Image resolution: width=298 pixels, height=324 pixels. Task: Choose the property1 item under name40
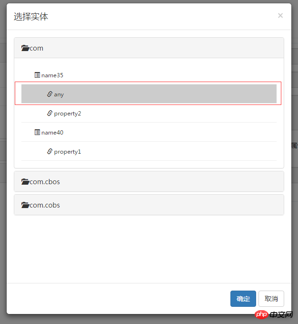[68, 152]
